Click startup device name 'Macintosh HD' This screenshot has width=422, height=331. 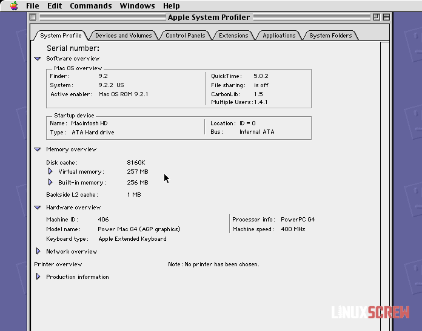coord(89,123)
